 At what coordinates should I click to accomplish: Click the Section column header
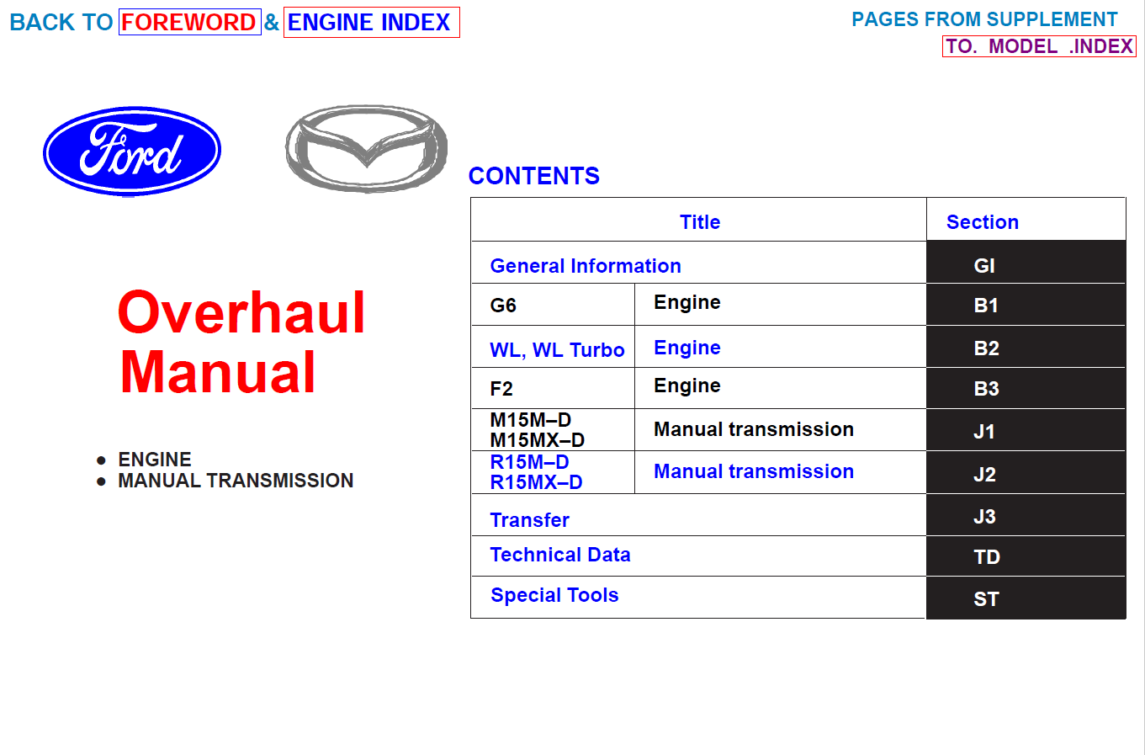tap(983, 222)
